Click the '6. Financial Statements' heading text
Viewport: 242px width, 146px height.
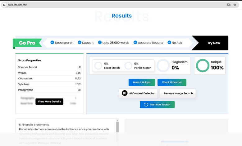pyautogui.click(x=34, y=125)
